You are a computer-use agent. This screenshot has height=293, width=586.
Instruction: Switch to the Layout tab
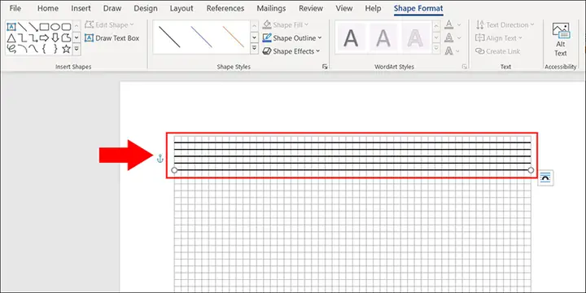(181, 8)
